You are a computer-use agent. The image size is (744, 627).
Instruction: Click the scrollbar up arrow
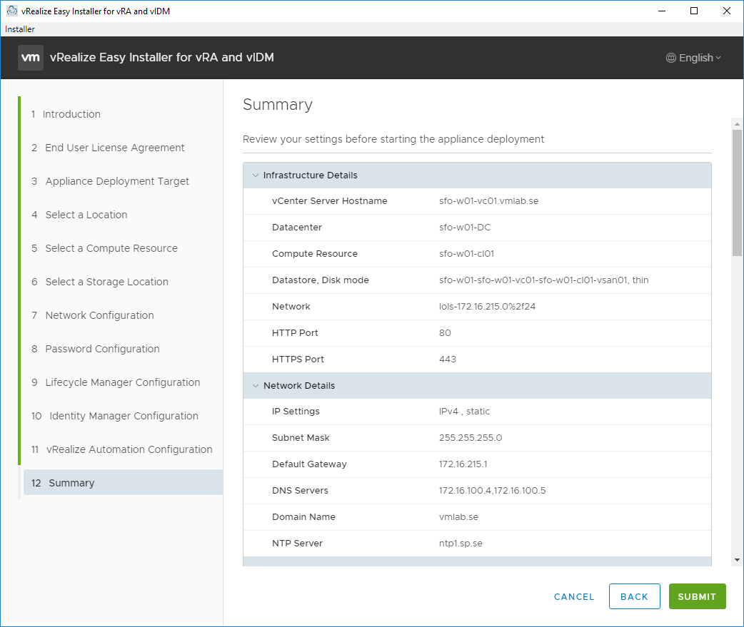point(737,124)
